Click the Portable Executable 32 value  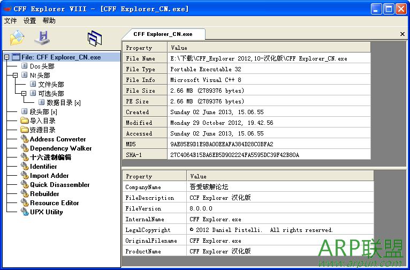tap(206, 69)
